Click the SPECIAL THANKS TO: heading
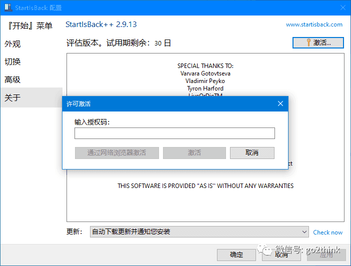Screen dimensions: 351x266 [205, 66]
